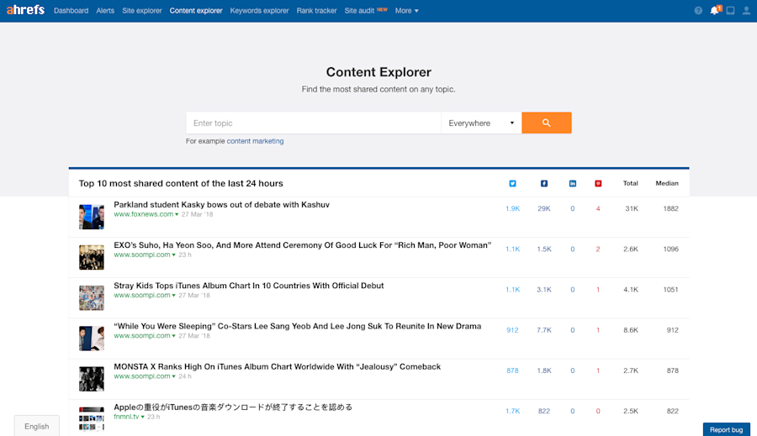
Task: Expand soompi.com dropdown under EXO's Suho article
Action: 174,255
